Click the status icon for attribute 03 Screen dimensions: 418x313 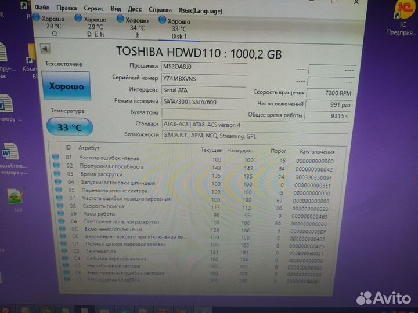pos(57,173)
